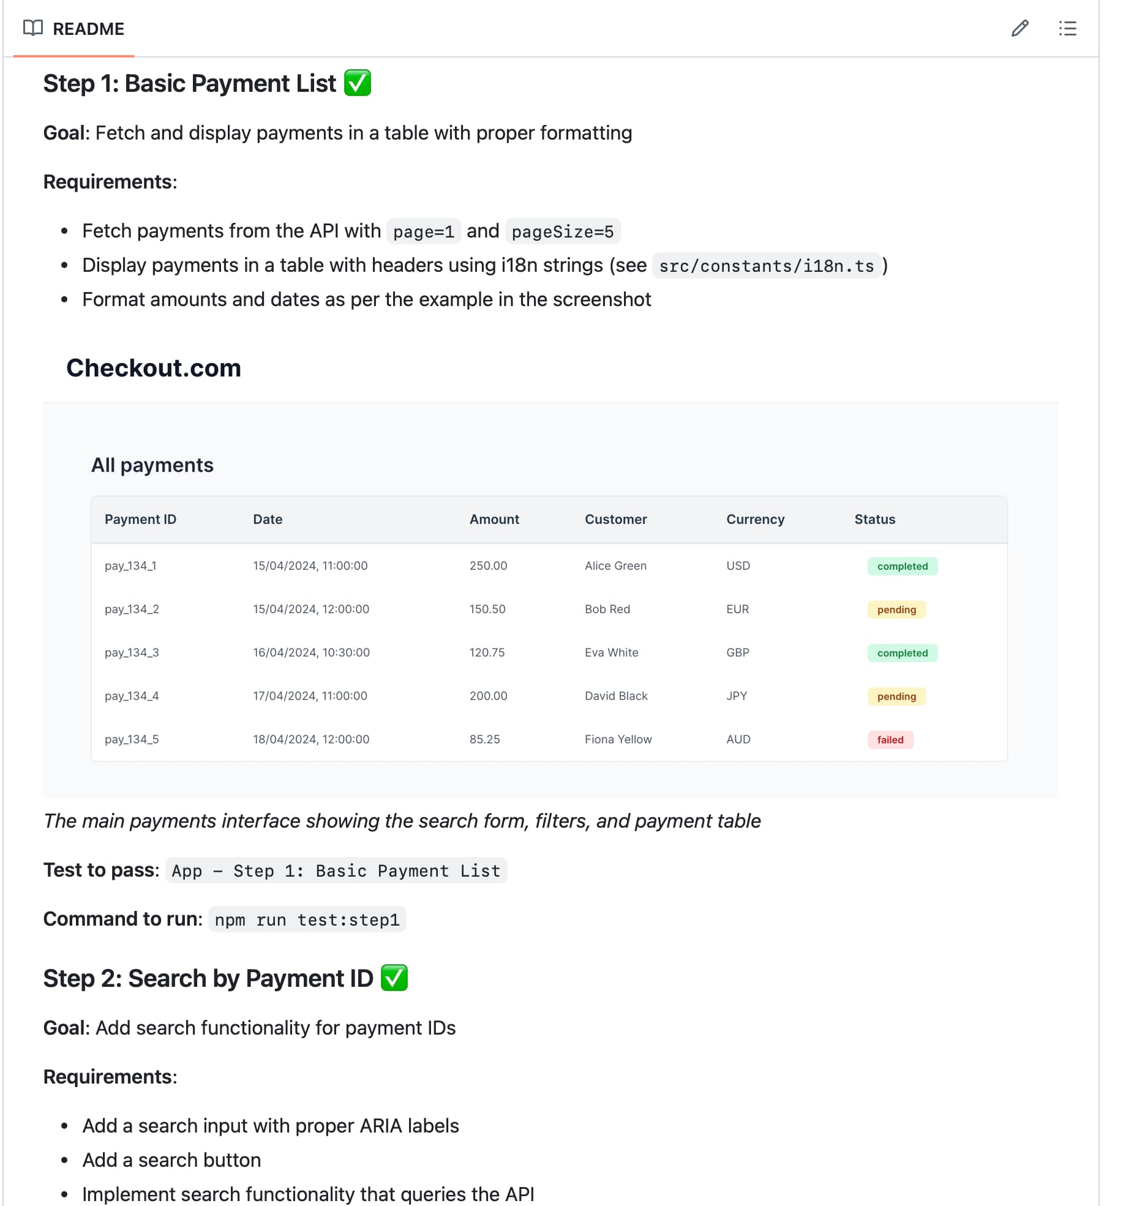Click the pending badge for Bob Red
This screenshot has height=1206, width=1123.
pyautogui.click(x=896, y=610)
